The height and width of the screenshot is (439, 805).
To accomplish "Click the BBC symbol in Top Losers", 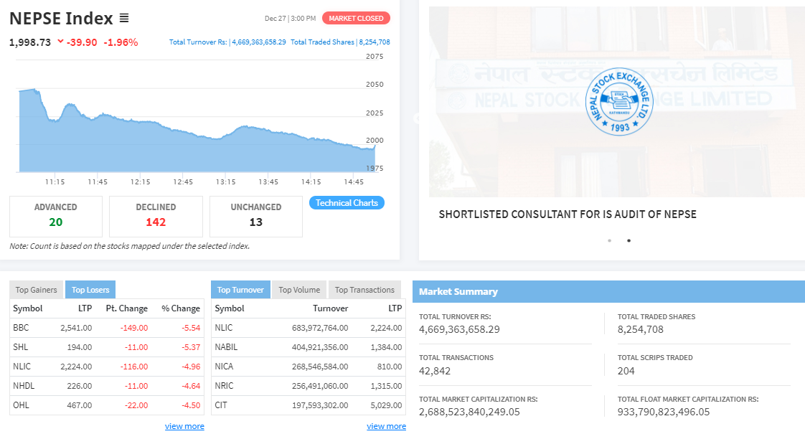I will (x=21, y=328).
